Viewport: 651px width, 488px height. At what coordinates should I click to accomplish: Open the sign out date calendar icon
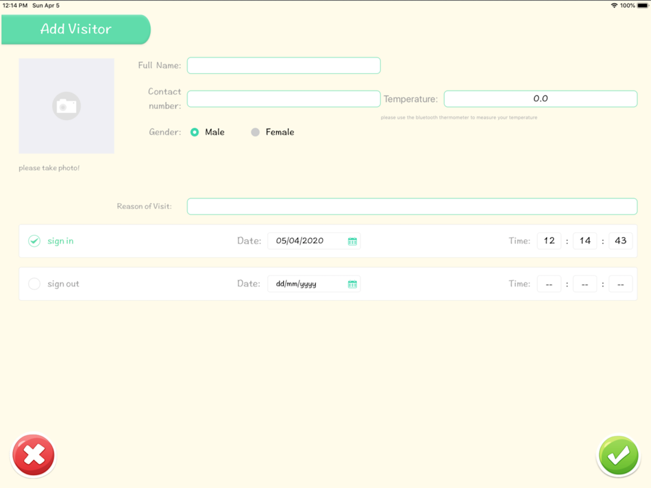tap(352, 284)
